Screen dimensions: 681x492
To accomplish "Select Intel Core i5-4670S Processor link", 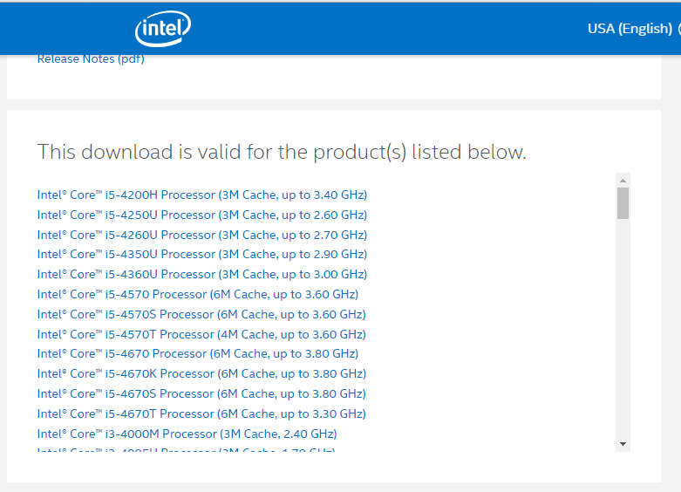I will [x=201, y=394].
